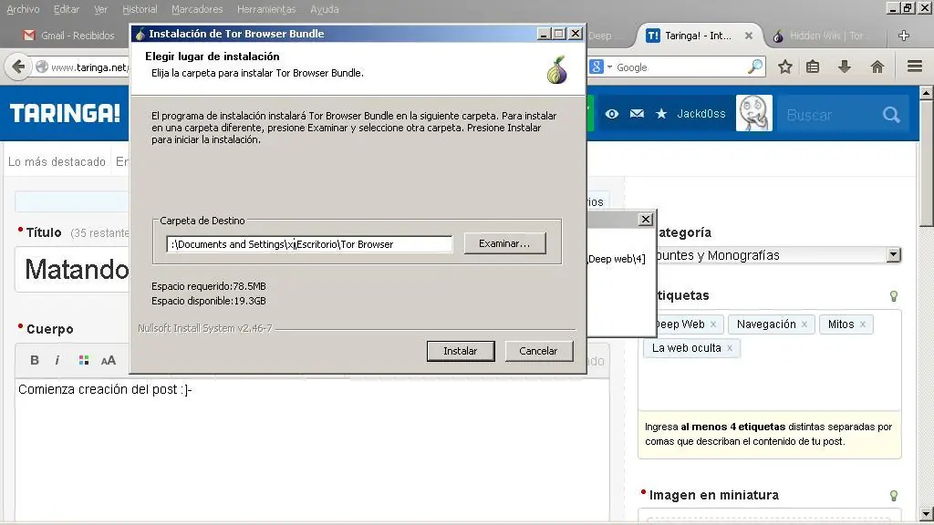The width and height of the screenshot is (934, 525).
Task: Open the Jackd0ss profile link
Action: (701, 114)
